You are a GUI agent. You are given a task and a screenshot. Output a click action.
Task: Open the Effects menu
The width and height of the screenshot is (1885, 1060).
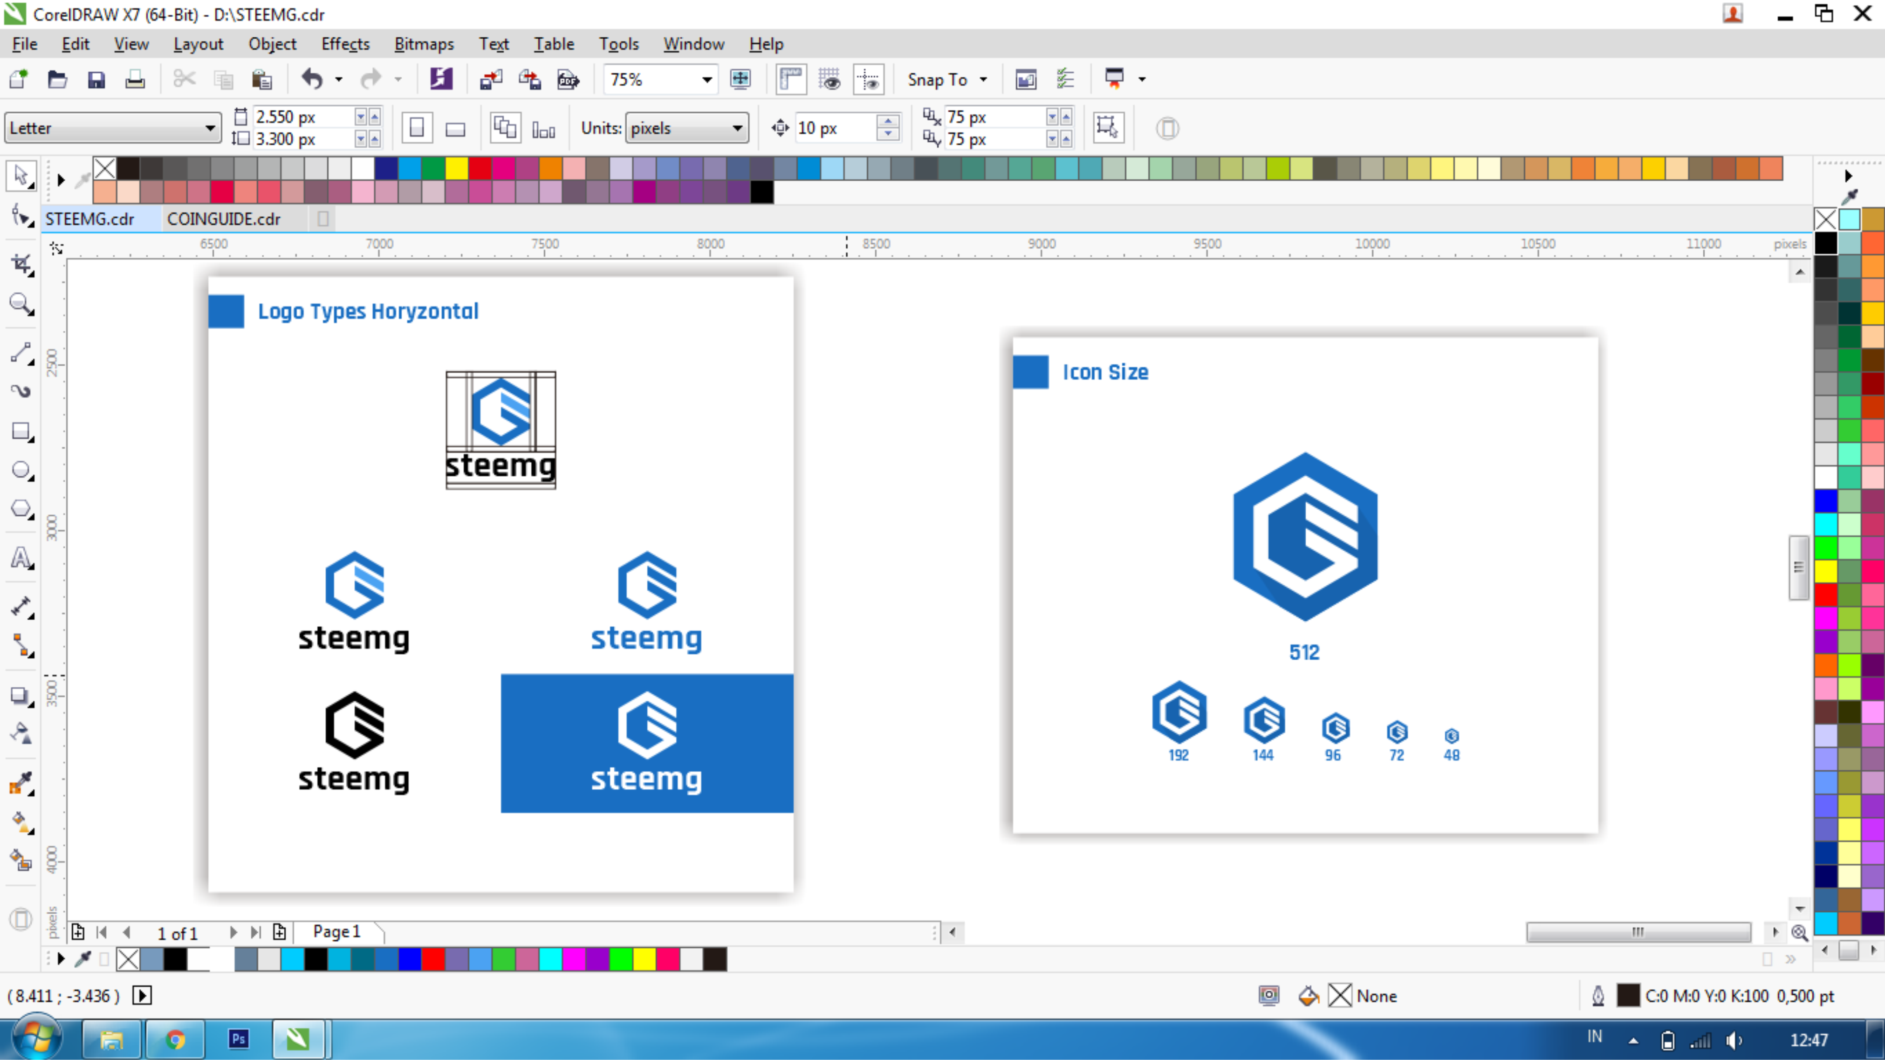345,44
